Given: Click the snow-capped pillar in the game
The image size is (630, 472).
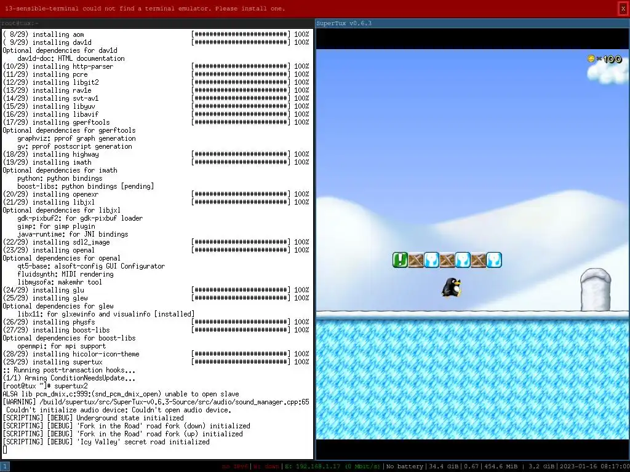Looking at the screenshot, I should (x=596, y=289).
